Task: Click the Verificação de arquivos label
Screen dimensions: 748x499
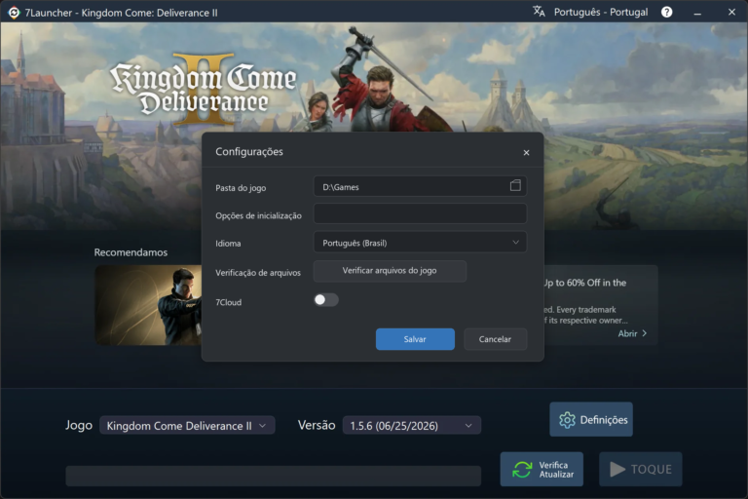Action: [x=258, y=273]
